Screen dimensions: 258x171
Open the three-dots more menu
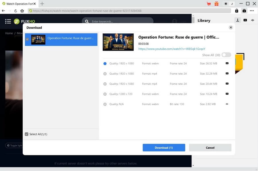[252, 11]
